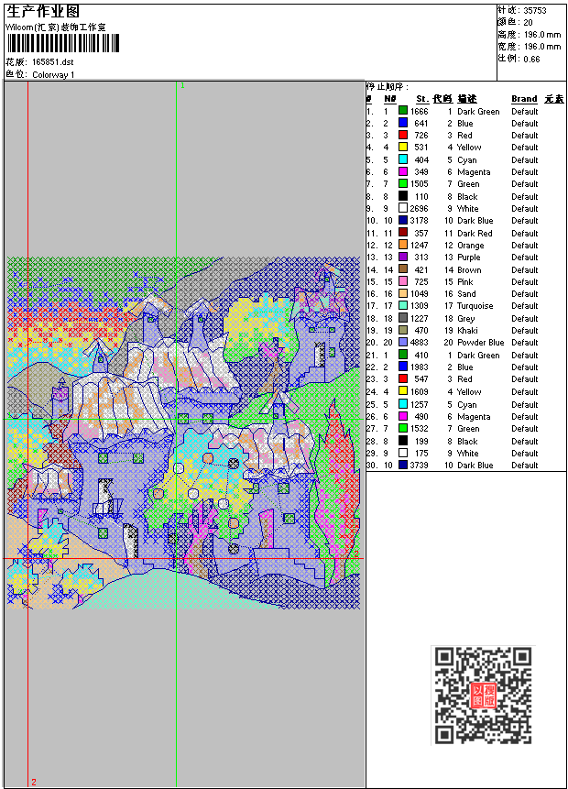Select the Turquoise swatch beside 1309

[402, 306]
